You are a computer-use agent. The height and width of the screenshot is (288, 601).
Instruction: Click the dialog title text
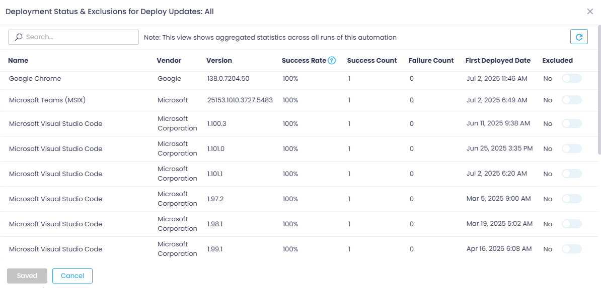(x=110, y=12)
